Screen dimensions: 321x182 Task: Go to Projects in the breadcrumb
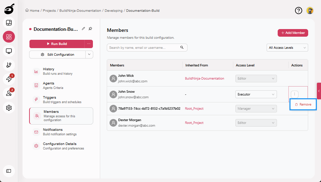(49, 11)
